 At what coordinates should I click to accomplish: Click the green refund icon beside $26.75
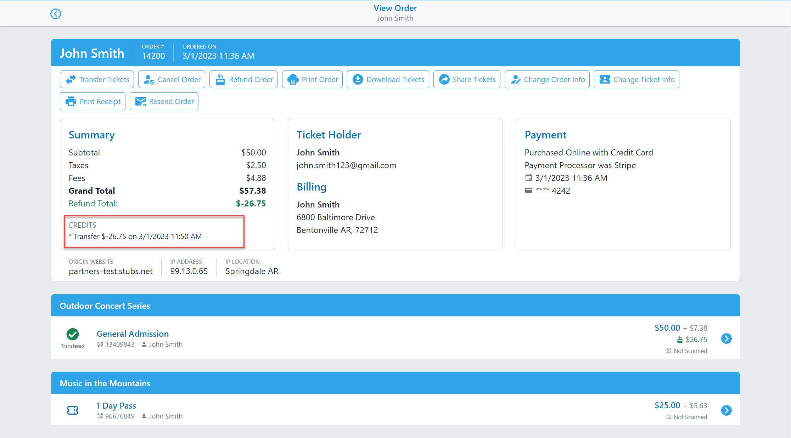[680, 340]
